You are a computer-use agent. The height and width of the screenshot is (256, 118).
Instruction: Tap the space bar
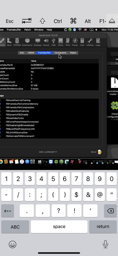pyautogui.click(x=59, y=227)
